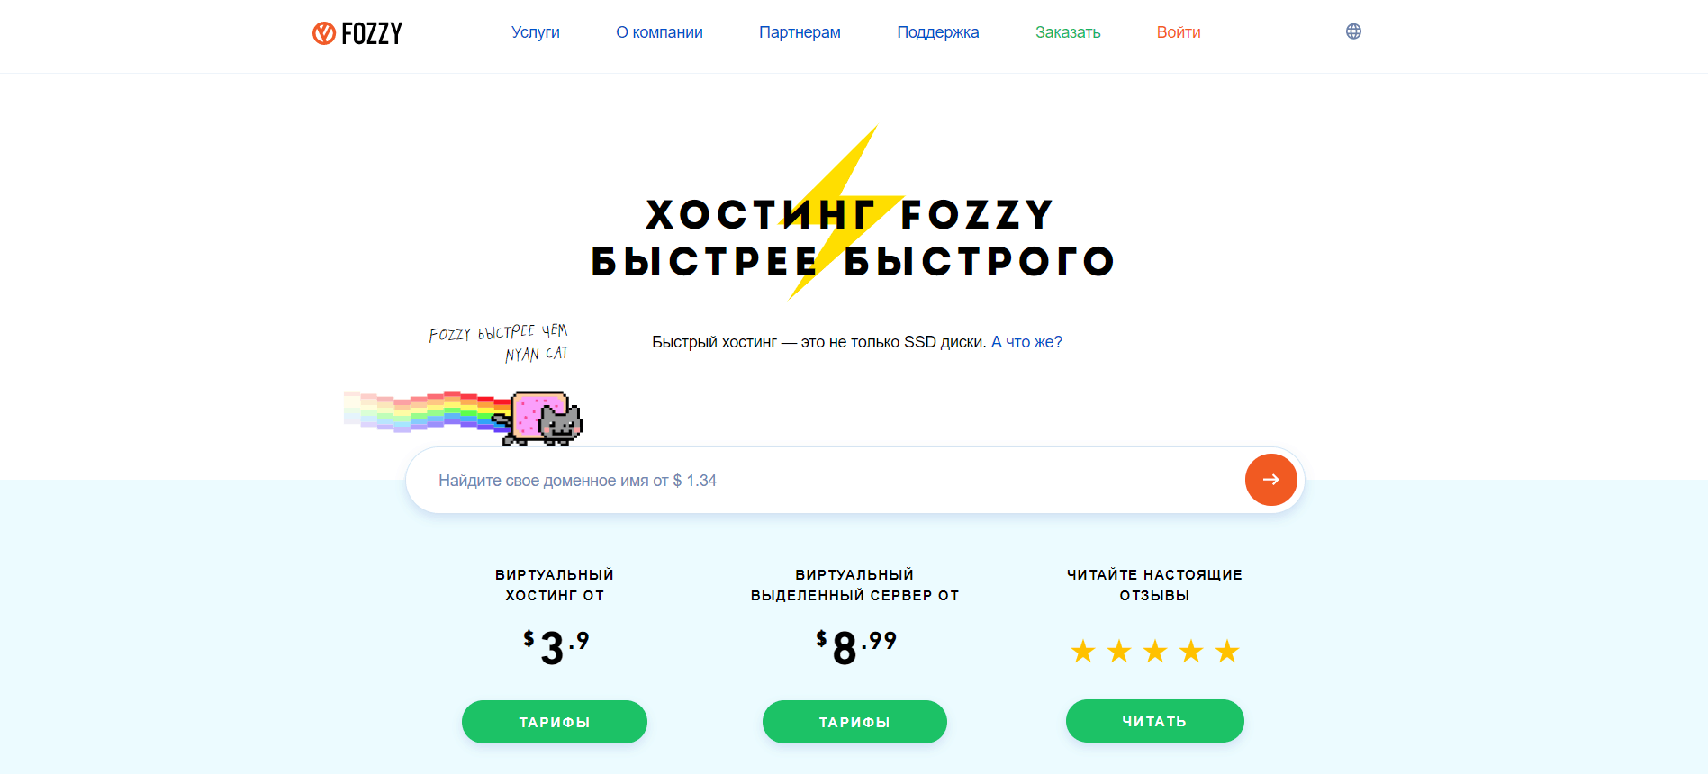Image resolution: width=1708 pixels, height=774 pixels.
Task: Open the О компании menu
Action: (659, 32)
